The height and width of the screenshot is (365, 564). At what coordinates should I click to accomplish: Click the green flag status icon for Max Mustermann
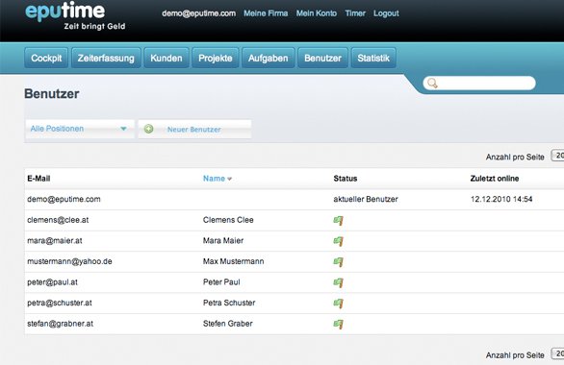(338, 262)
